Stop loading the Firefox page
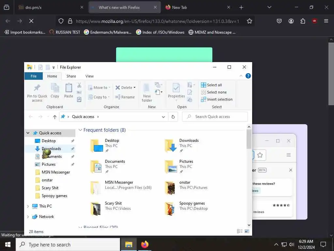The image size is (334, 251). coord(31,21)
